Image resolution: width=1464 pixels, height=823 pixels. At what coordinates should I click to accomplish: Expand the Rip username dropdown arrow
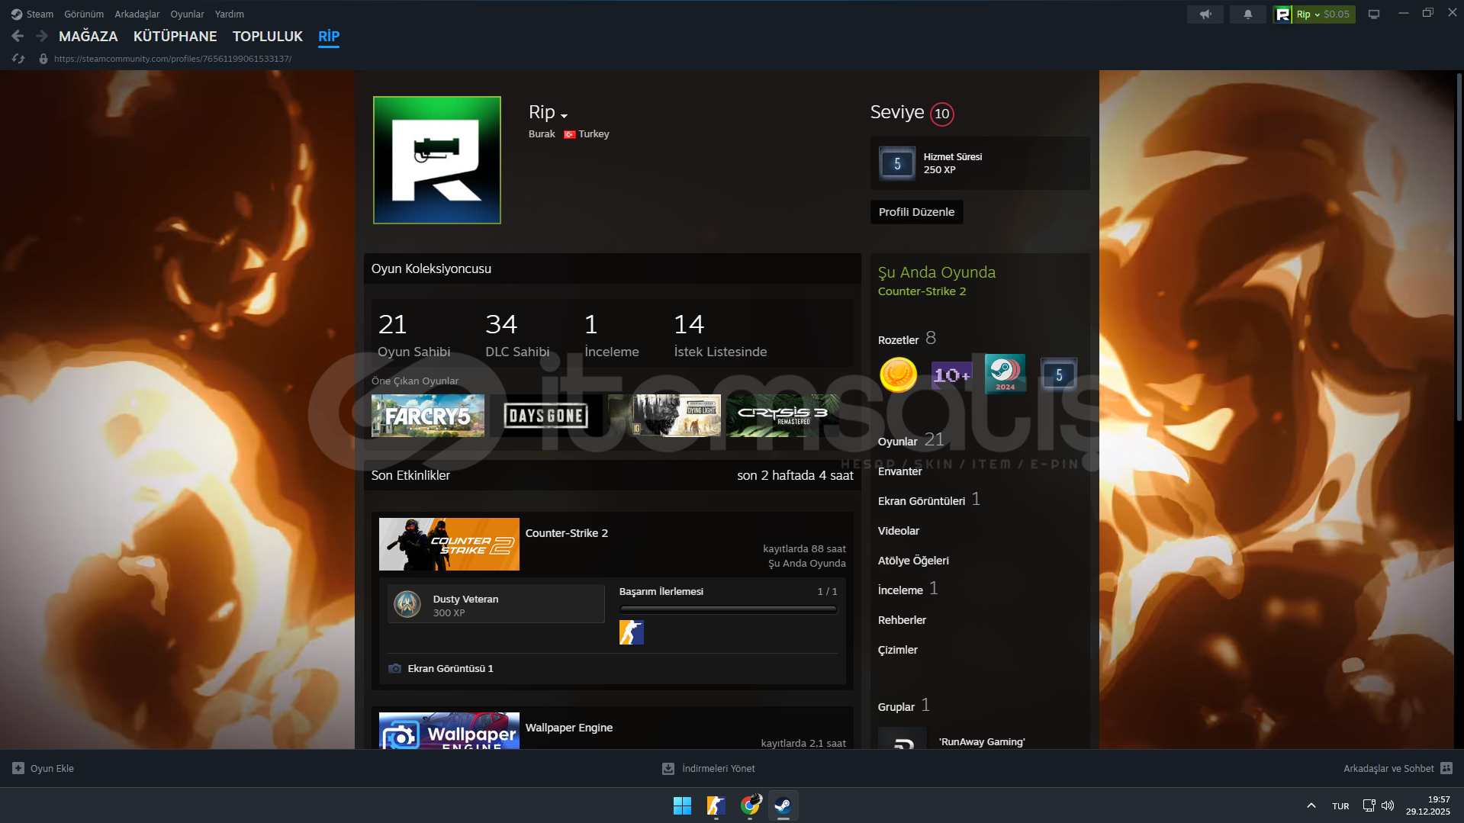coord(565,116)
